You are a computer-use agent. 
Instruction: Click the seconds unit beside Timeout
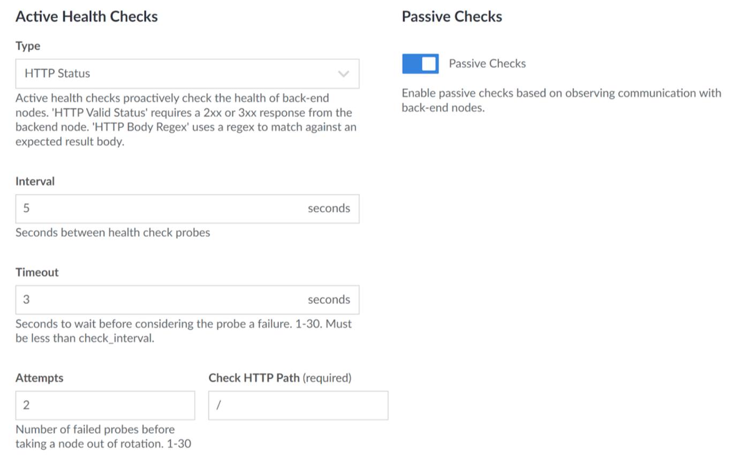[329, 299]
